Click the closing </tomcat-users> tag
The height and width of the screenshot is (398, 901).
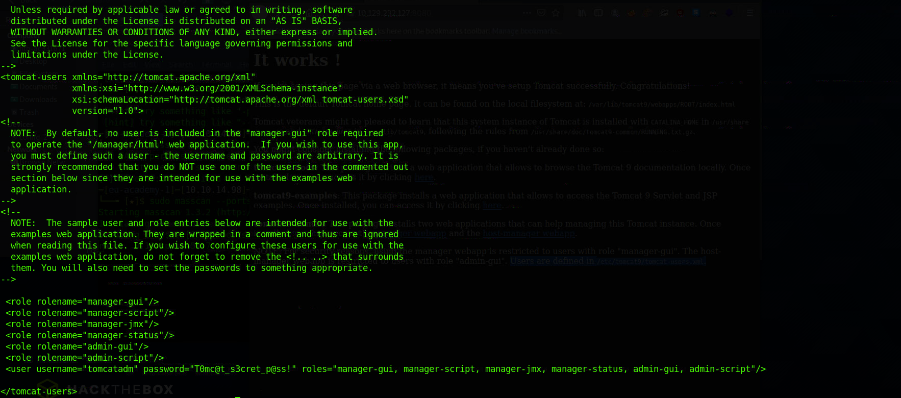point(39,391)
